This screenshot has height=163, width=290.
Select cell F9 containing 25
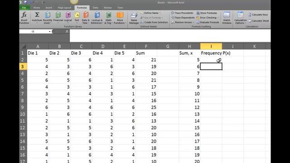tap(146, 107)
